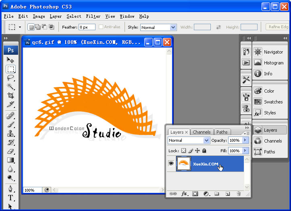Viewport: 291px width, 211px height.
Task: Click the swap width and height icon
Action: point(218,27)
